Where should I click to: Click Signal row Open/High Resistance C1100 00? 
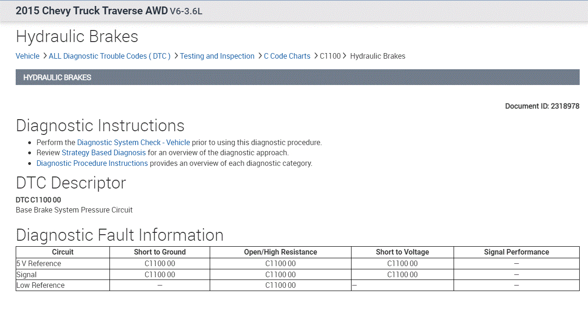pyautogui.click(x=280, y=274)
